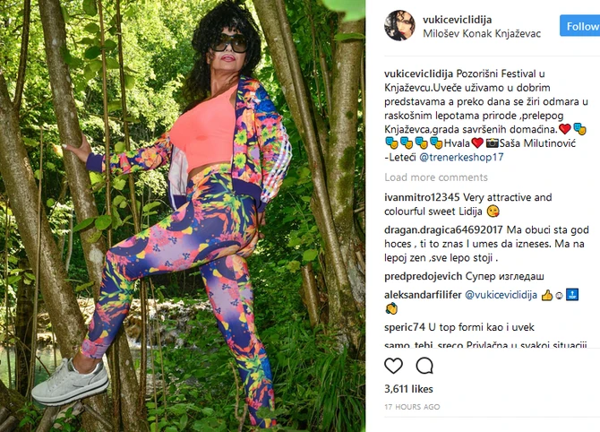
Task: View the 3,611 likes list
Action: point(408,389)
